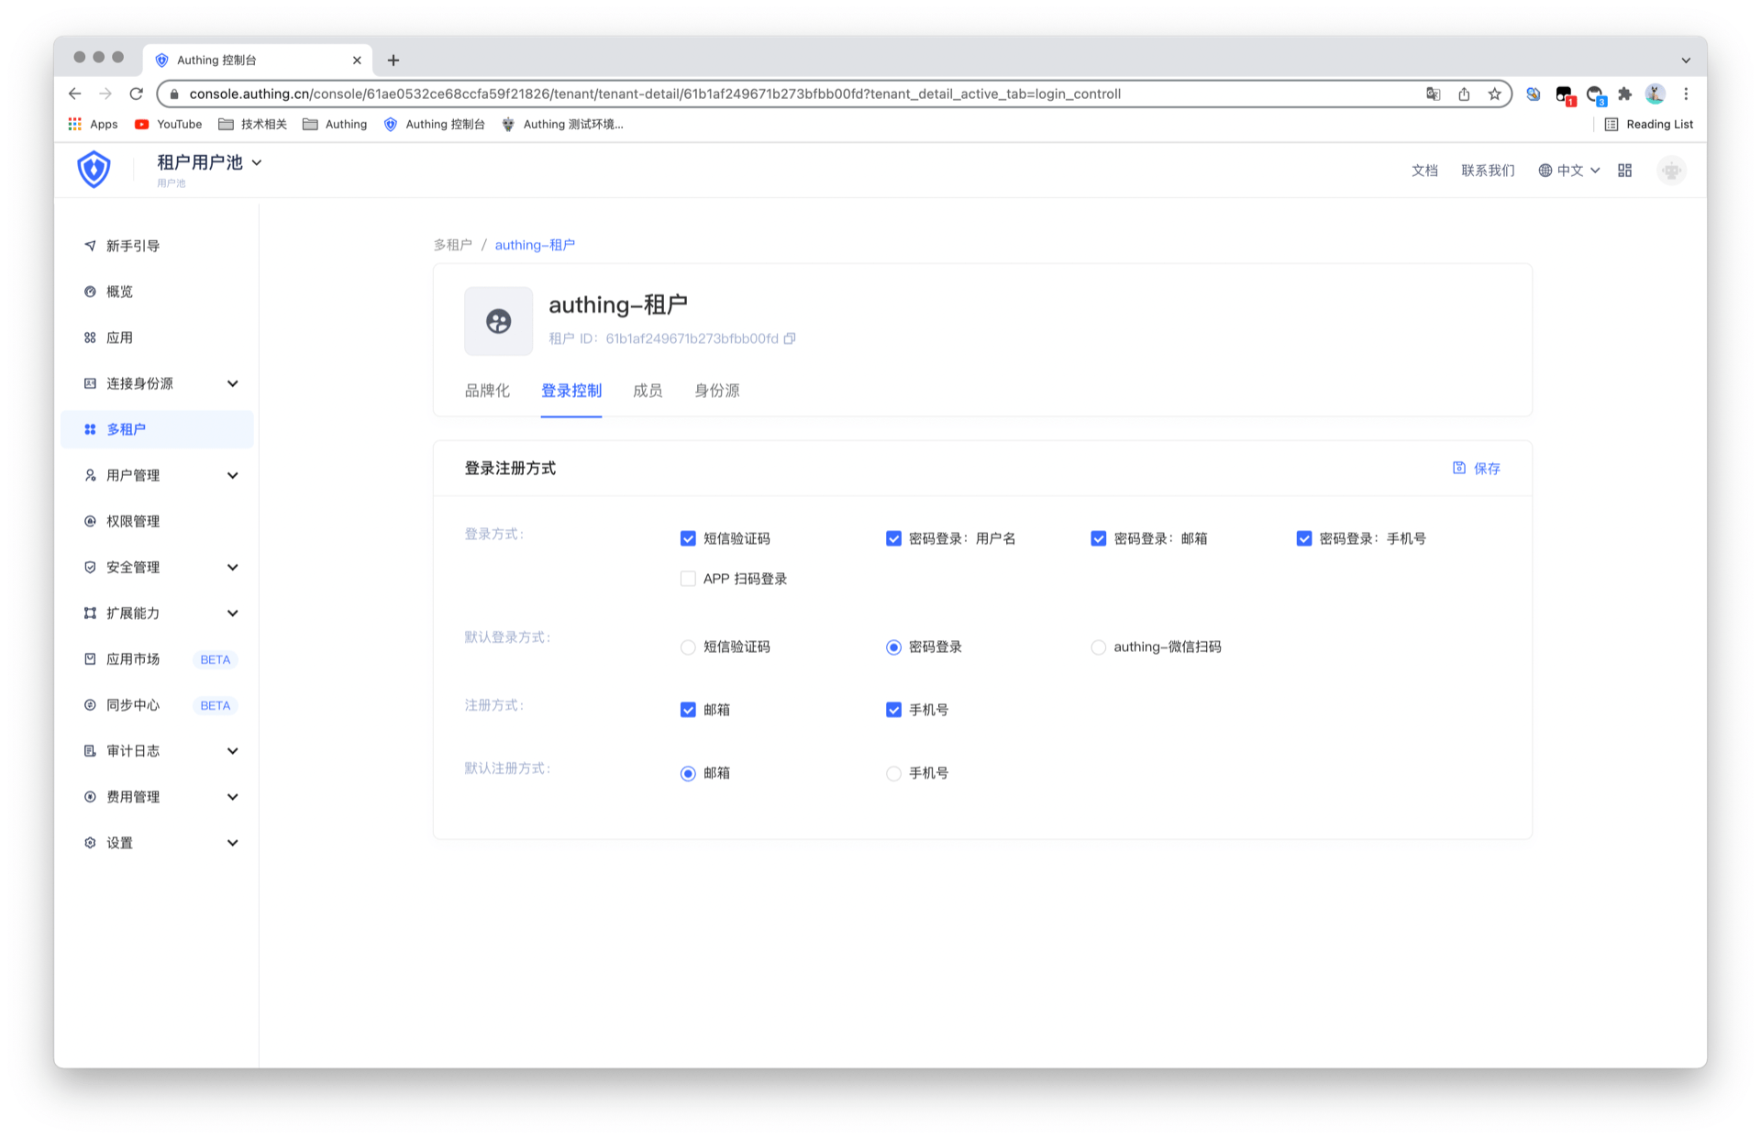Select 手机号 as default registration method
The image size is (1761, 1139).
point(893,773)
